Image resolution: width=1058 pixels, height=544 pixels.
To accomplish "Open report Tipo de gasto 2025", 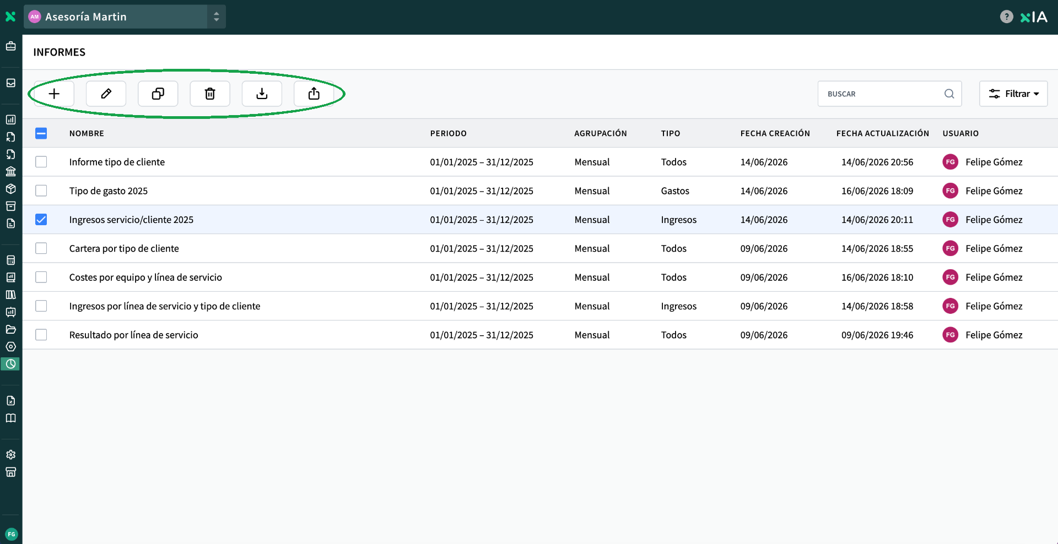I will [109, 191].
